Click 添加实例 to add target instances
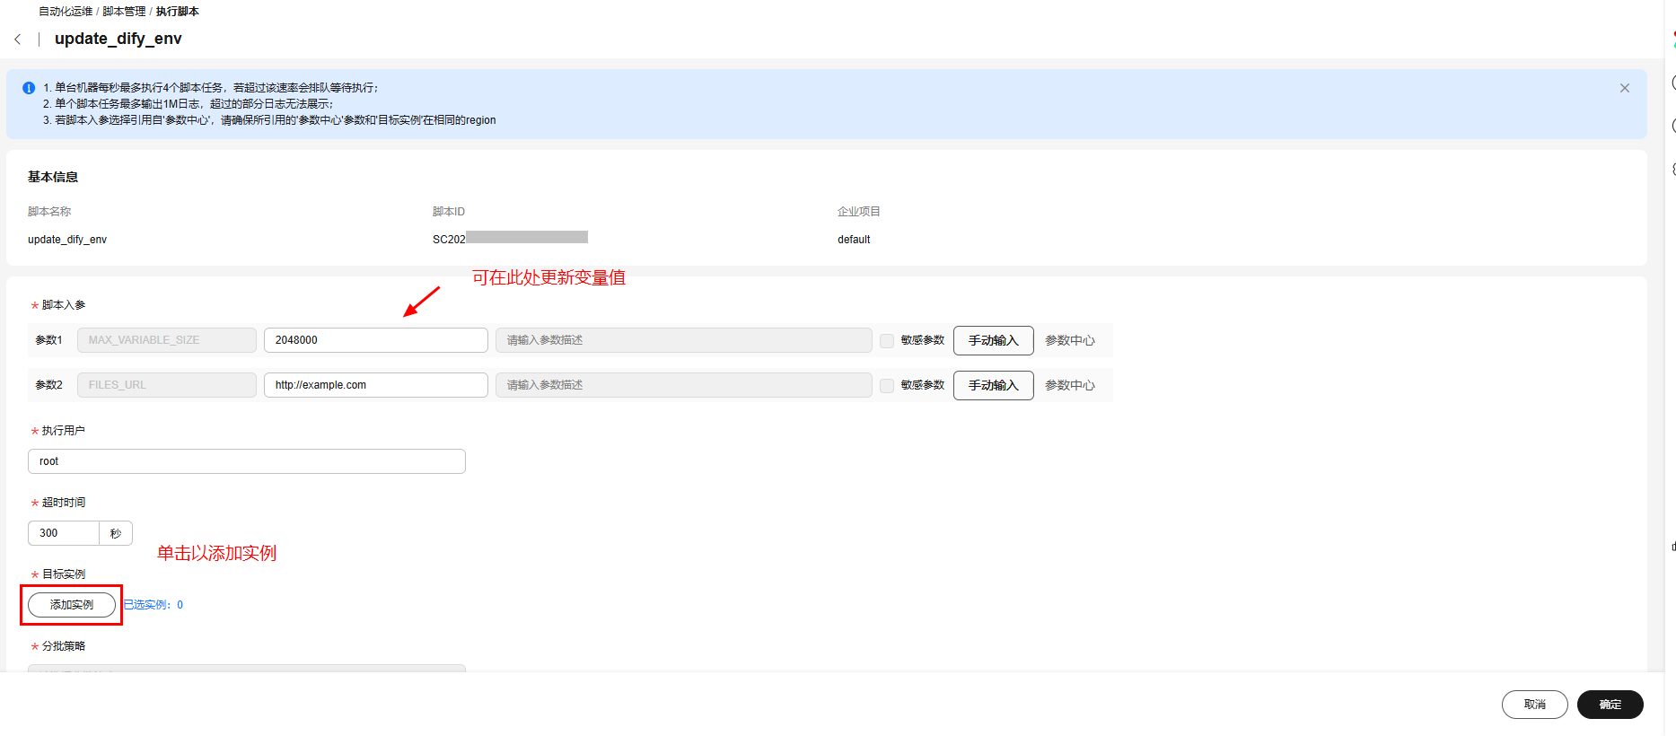 72,605
